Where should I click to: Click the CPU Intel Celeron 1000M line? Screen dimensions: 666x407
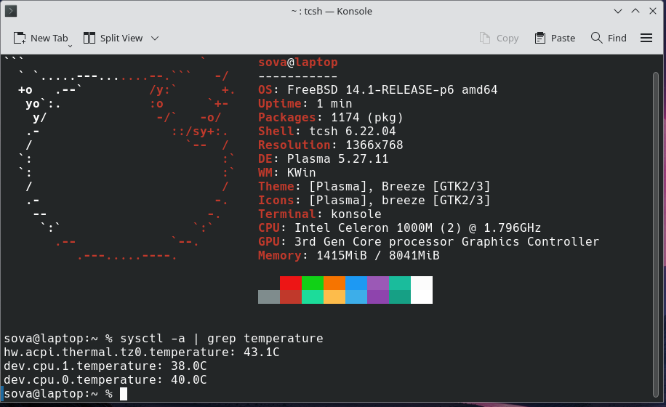[400, 228]
